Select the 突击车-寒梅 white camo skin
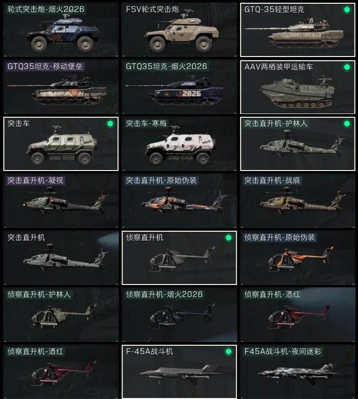358x399 pixels. click(179, 144)
